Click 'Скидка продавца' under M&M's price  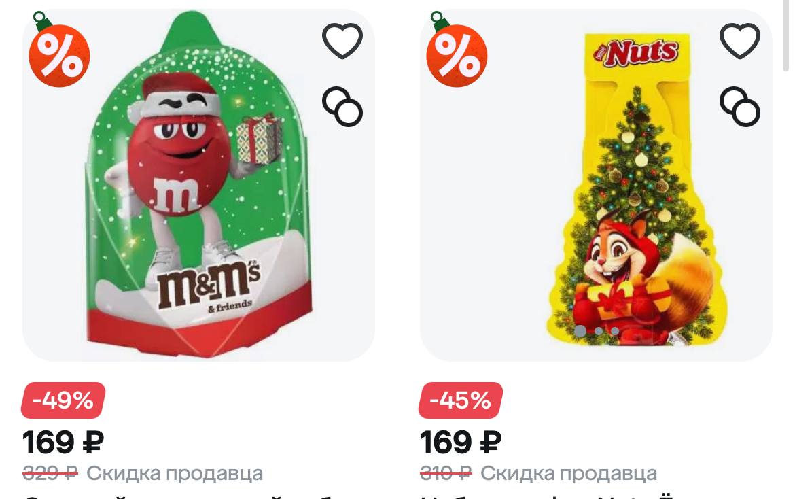point(175,474)
